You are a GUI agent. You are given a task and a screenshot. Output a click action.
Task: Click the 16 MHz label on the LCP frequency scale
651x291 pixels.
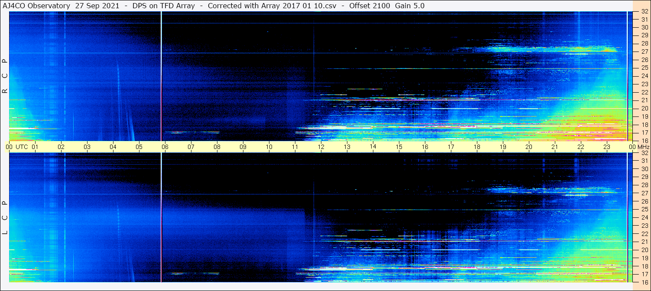(645, 282)
